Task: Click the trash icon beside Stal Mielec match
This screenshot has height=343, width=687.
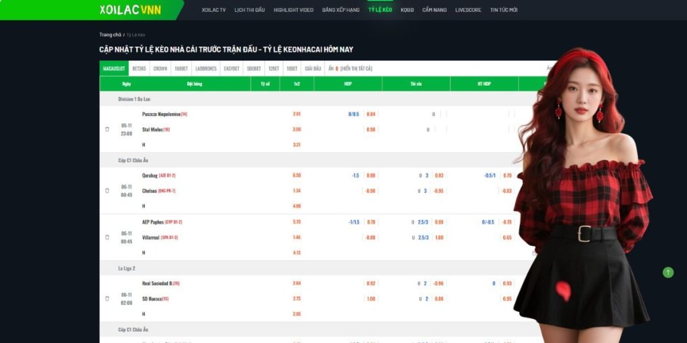Action: point(107,129)
